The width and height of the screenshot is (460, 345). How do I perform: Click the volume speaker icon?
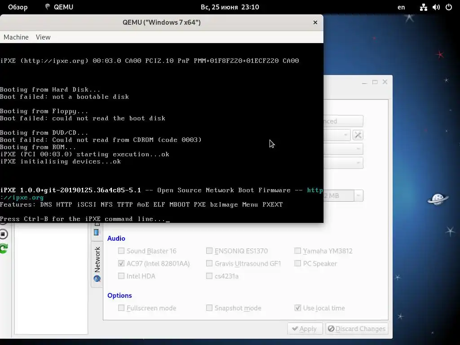tap(436, 7)
